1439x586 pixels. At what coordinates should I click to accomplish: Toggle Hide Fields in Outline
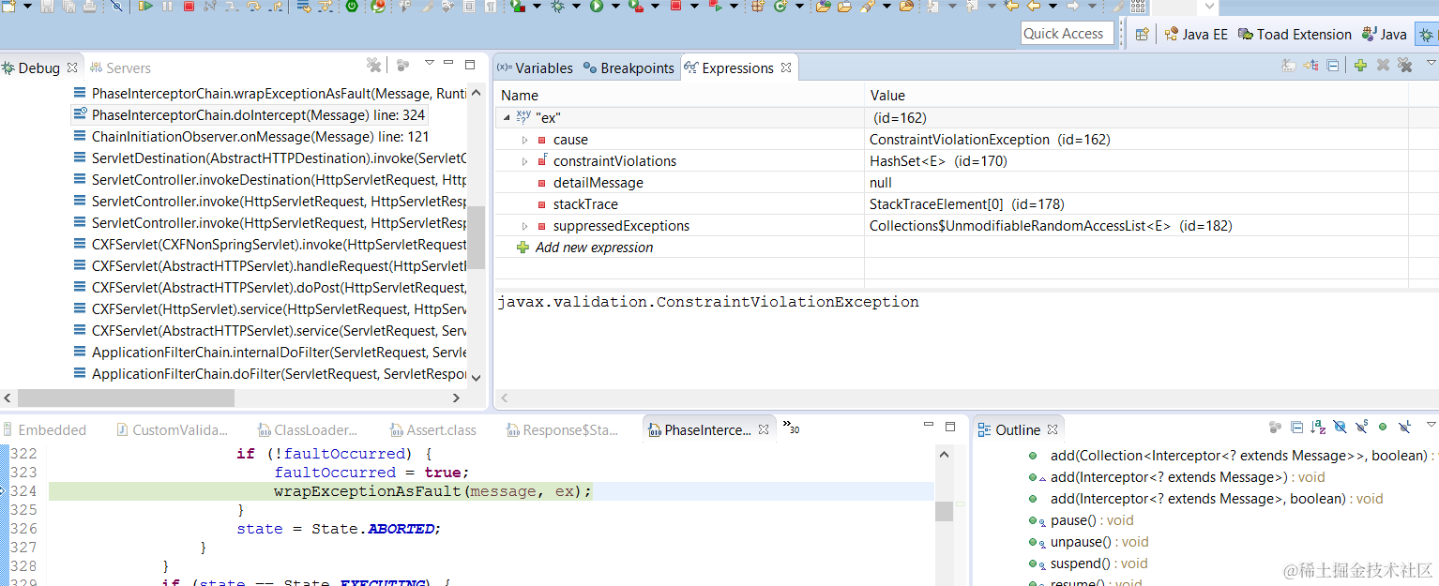[1340, 428]
